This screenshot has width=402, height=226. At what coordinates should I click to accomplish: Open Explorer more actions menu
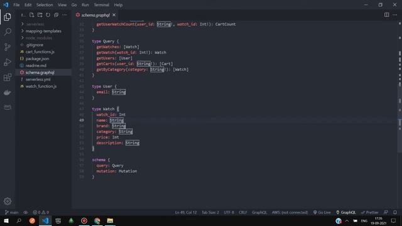pyautogui.click(x=64, y=15)
